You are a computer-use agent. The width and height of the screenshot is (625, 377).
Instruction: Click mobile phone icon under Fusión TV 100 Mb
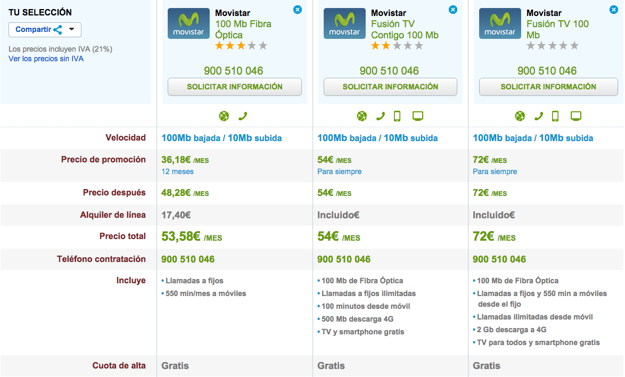555,116
